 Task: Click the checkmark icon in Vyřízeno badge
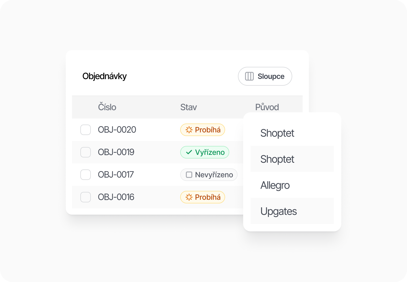[x=189, y=152]
